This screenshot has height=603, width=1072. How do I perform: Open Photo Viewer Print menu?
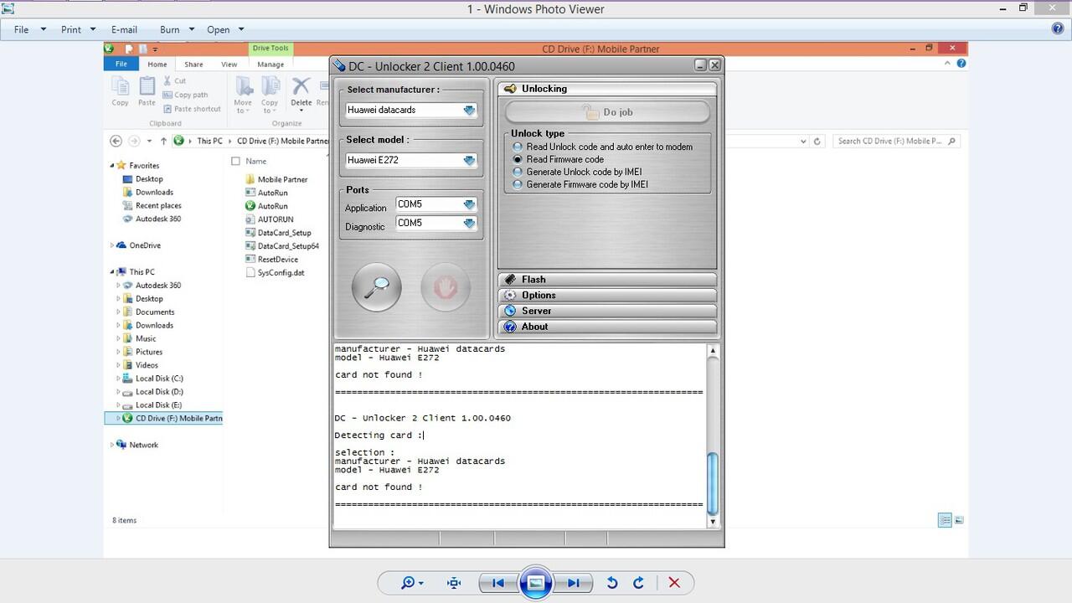pos(78,29)
